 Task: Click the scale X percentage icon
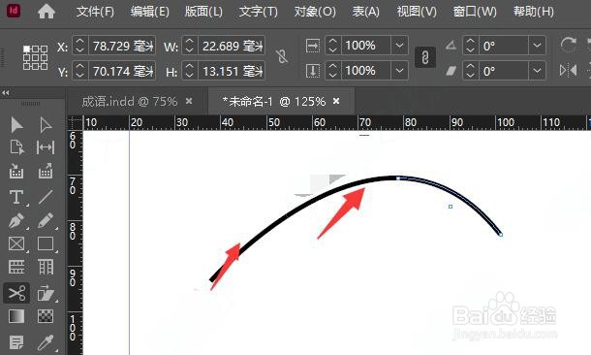click(313, 46)
